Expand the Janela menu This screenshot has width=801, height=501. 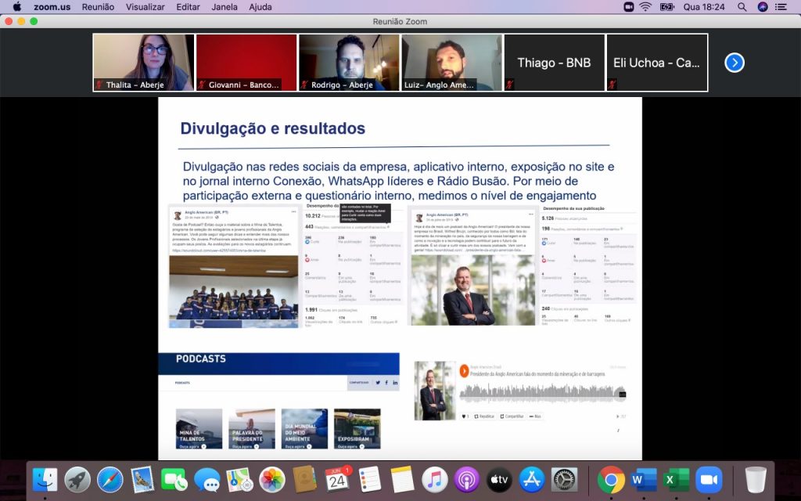224,7
